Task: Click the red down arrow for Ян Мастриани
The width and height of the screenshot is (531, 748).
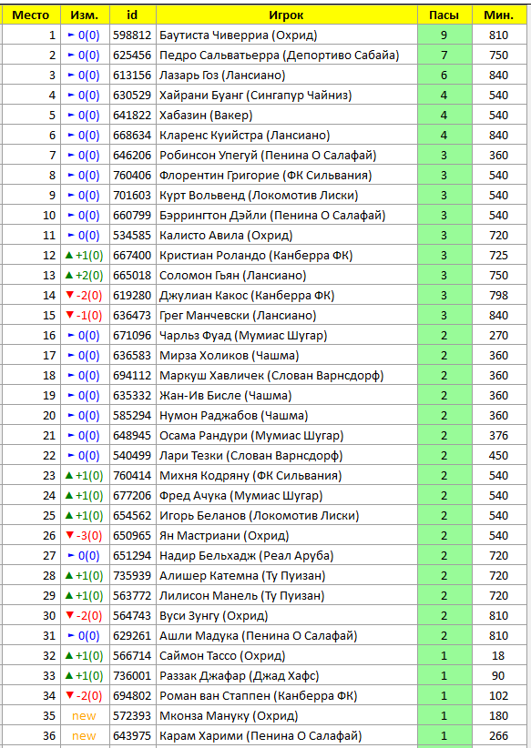Action: pyautogui.click(x=70, y=536)
